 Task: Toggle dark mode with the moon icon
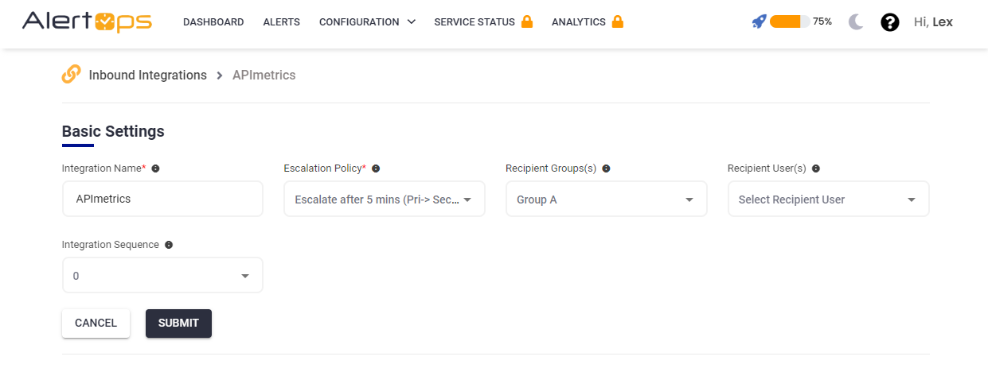856,22
